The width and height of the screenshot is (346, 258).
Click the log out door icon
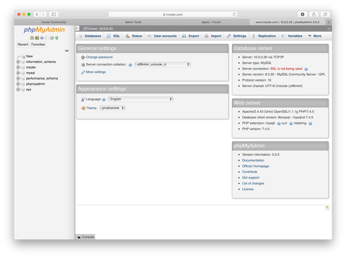37,38
